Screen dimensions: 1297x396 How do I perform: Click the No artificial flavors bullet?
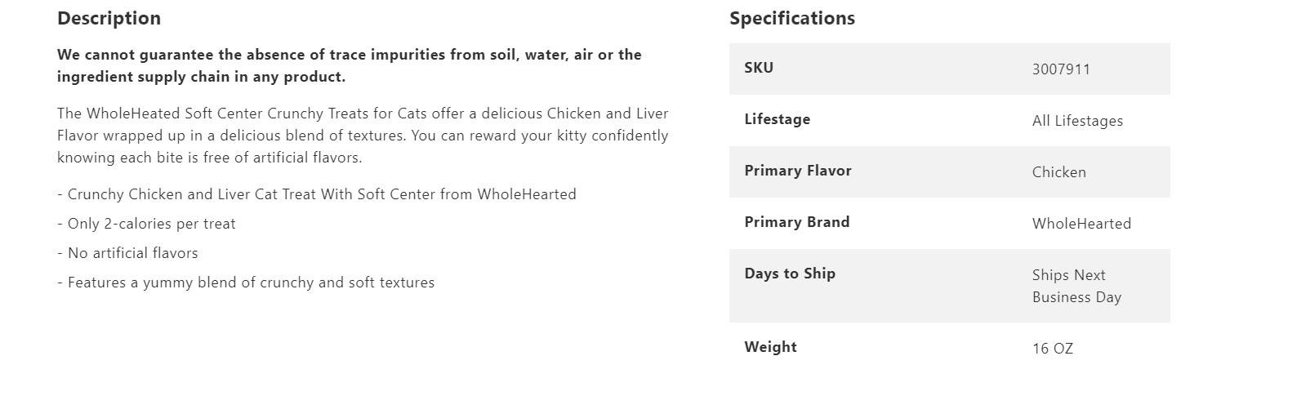click(x=127, y=253)
